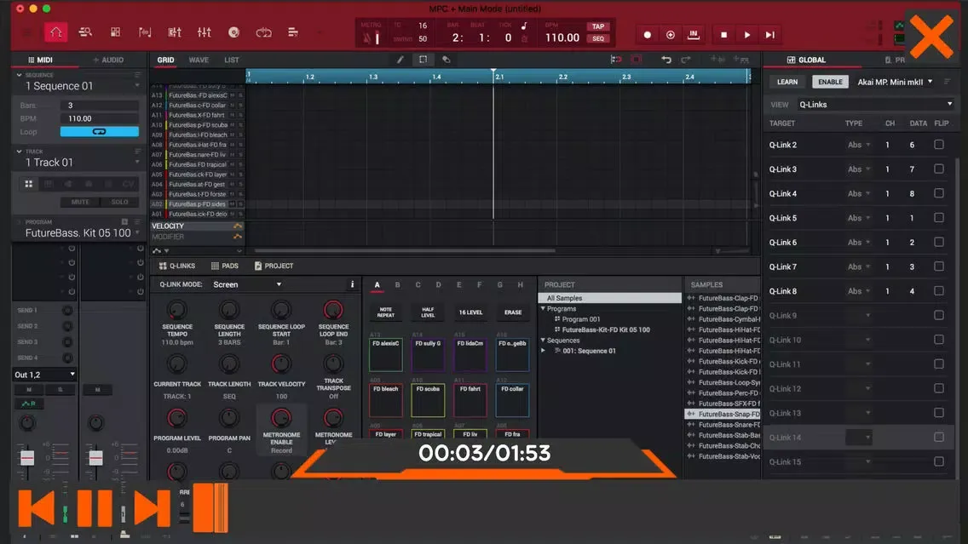Open the Q-Link 2 Abs type dropdown
The image size is (968, 544).
[x=859, y=145]
